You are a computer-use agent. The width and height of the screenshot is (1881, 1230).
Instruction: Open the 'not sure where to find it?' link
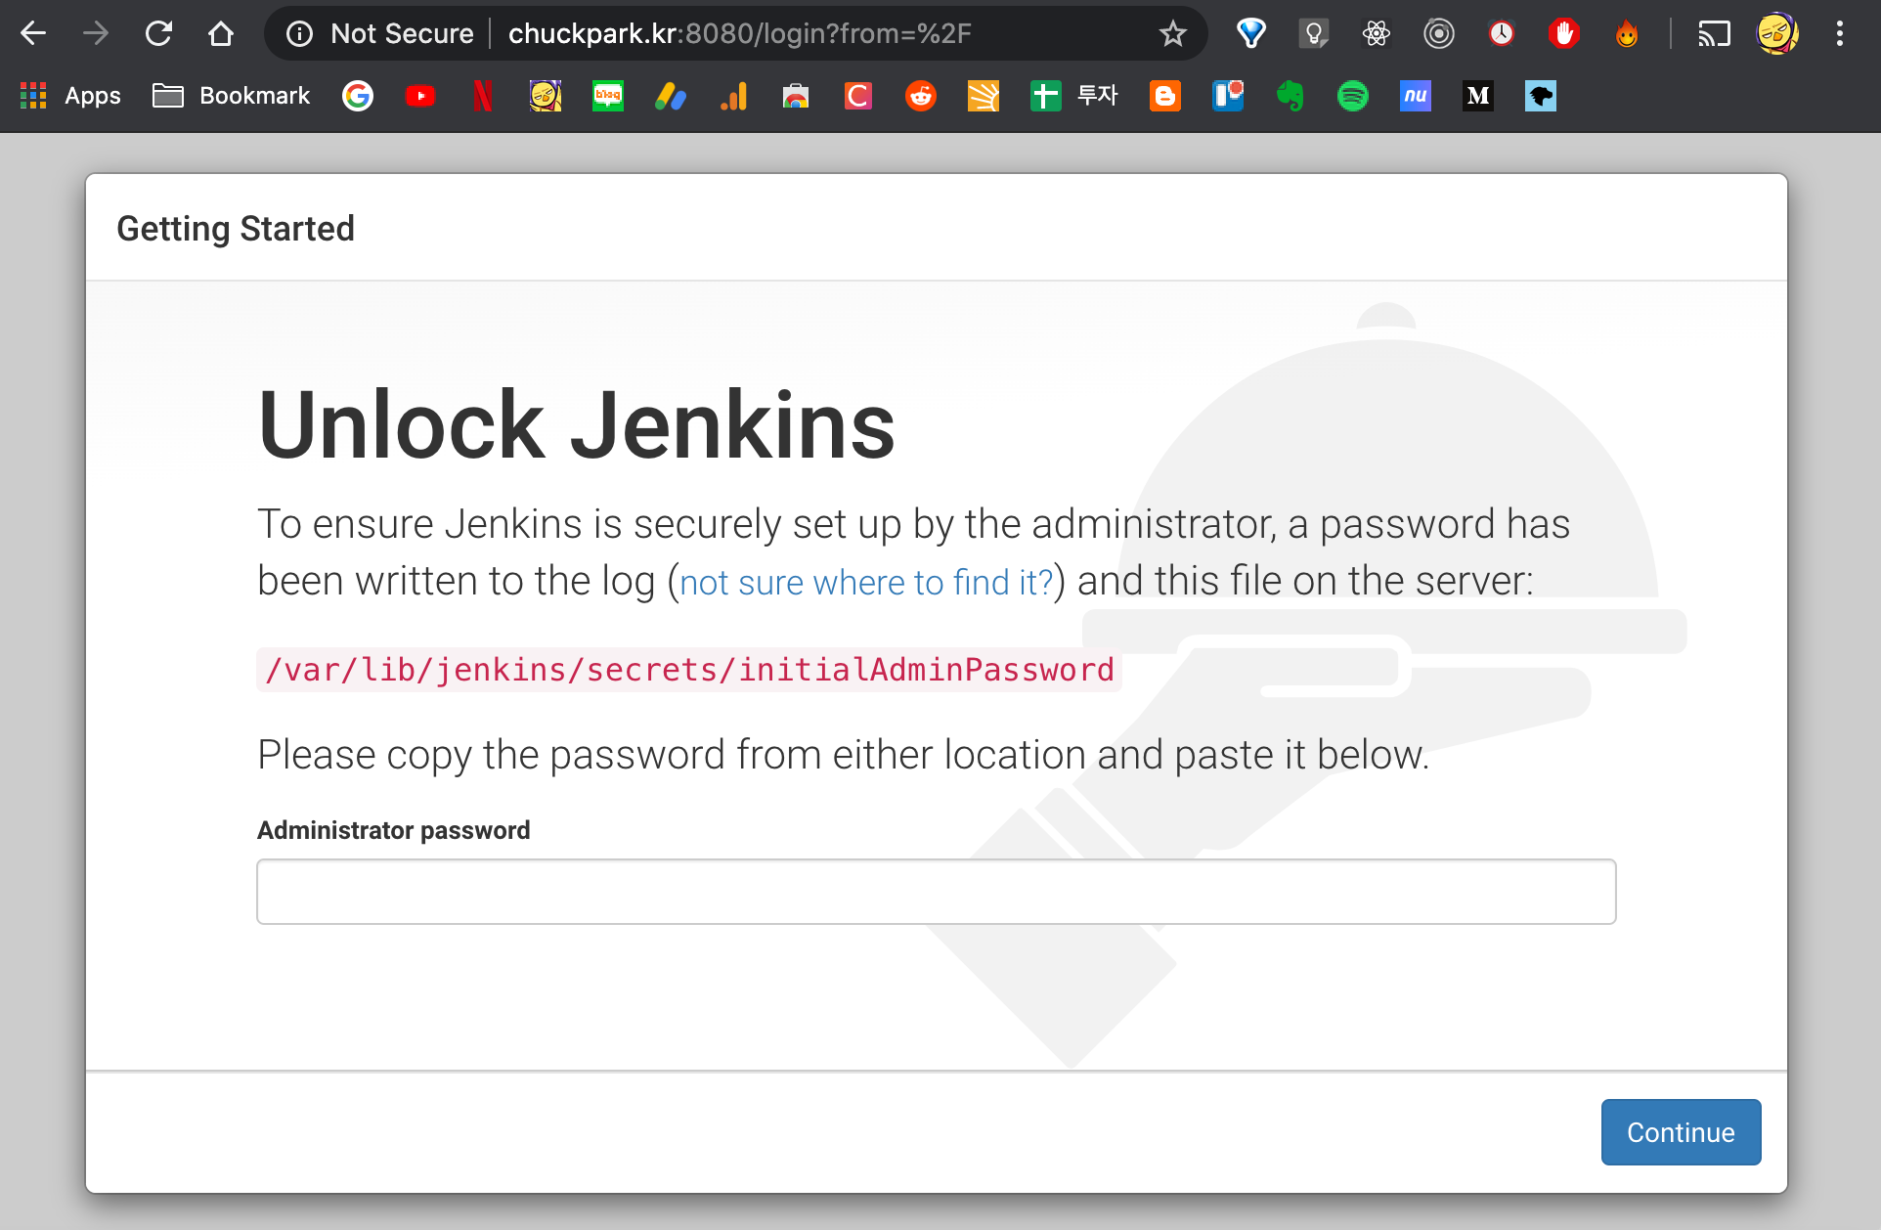coord(866,583)
